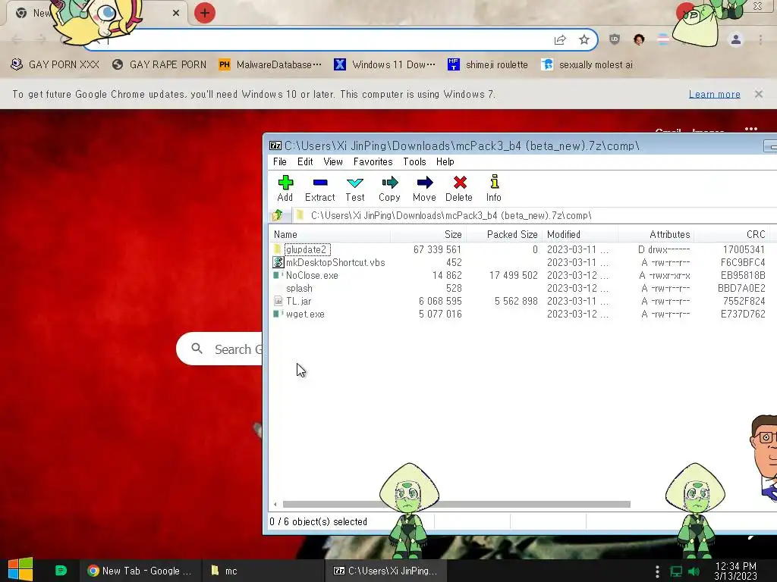
Task: Open the Tools menu in 7-Zip
Action: [414, 162]
